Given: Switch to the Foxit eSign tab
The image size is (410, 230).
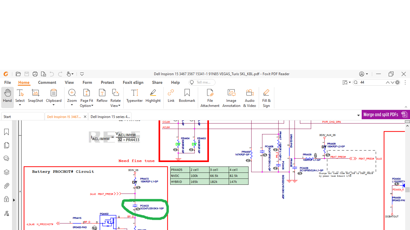Looking at the screenshot, I should [x=133, y=82].
